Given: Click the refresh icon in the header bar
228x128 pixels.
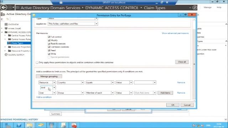Looking at the screenshot, I should click(x=195, y=7).
